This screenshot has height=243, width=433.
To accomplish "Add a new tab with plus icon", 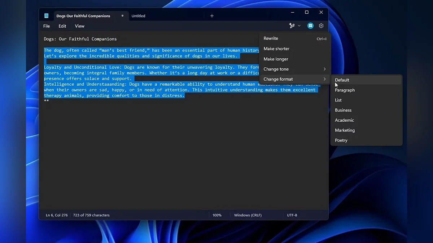I will (x=212, y=16).
